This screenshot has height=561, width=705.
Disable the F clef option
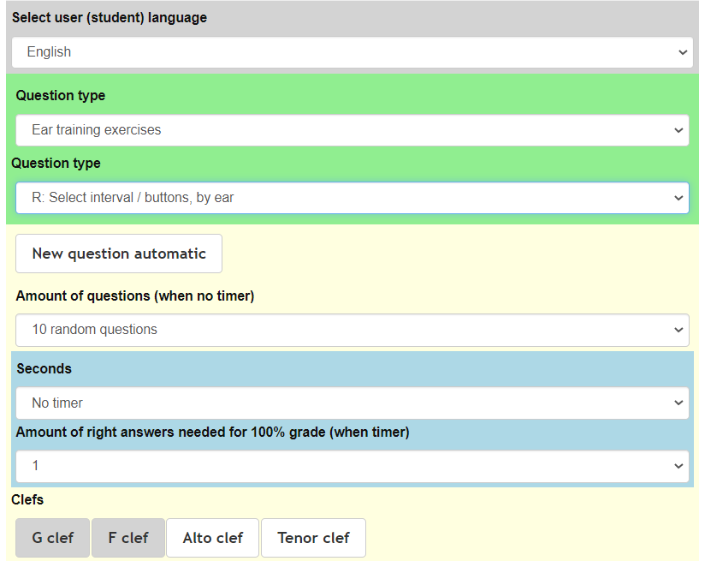coord(128,538)
